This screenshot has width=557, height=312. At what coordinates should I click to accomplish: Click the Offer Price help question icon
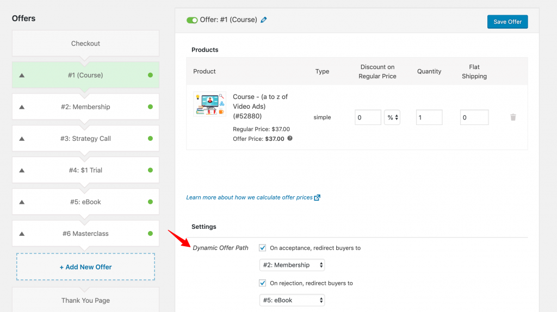click(290, 139)
